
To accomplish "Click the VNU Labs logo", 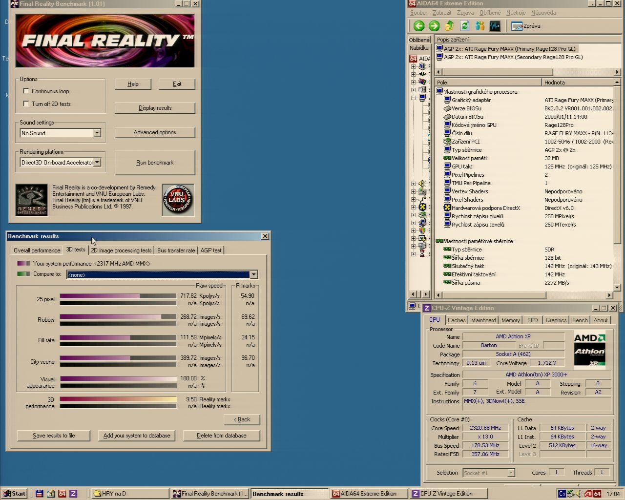I will click(x=177, y=199).
